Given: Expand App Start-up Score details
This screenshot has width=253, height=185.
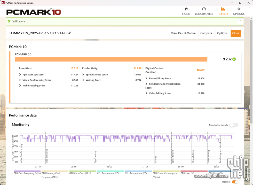Looking at the screenshot, I should [20, 75].
